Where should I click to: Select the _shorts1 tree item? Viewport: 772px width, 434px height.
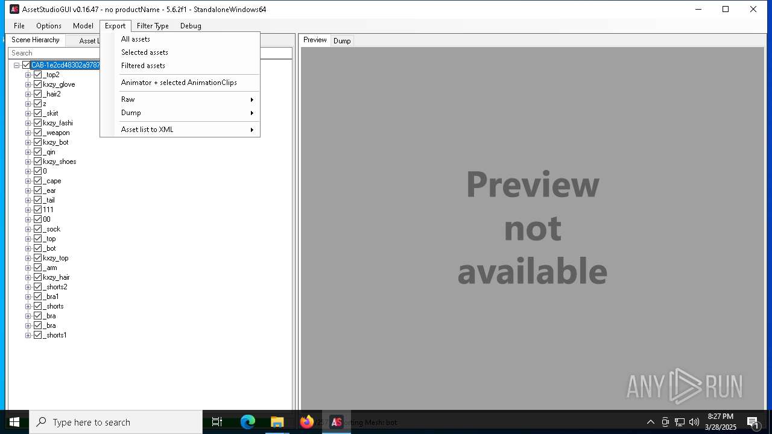55,335
